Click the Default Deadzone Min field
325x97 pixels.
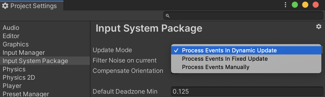[x=247, y=91]
